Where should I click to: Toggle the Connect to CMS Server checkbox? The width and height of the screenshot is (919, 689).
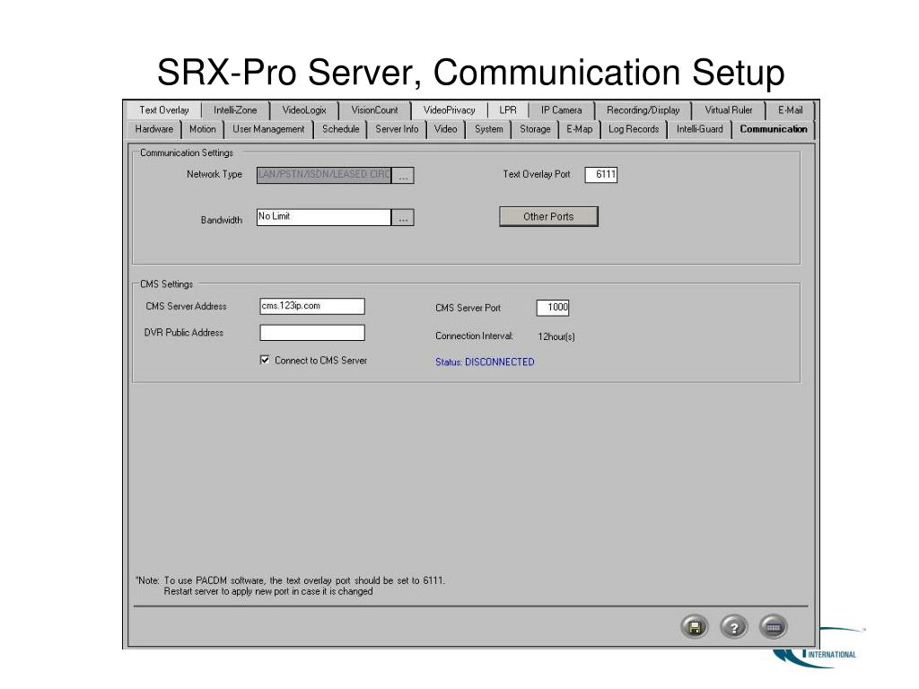[265, 361]
